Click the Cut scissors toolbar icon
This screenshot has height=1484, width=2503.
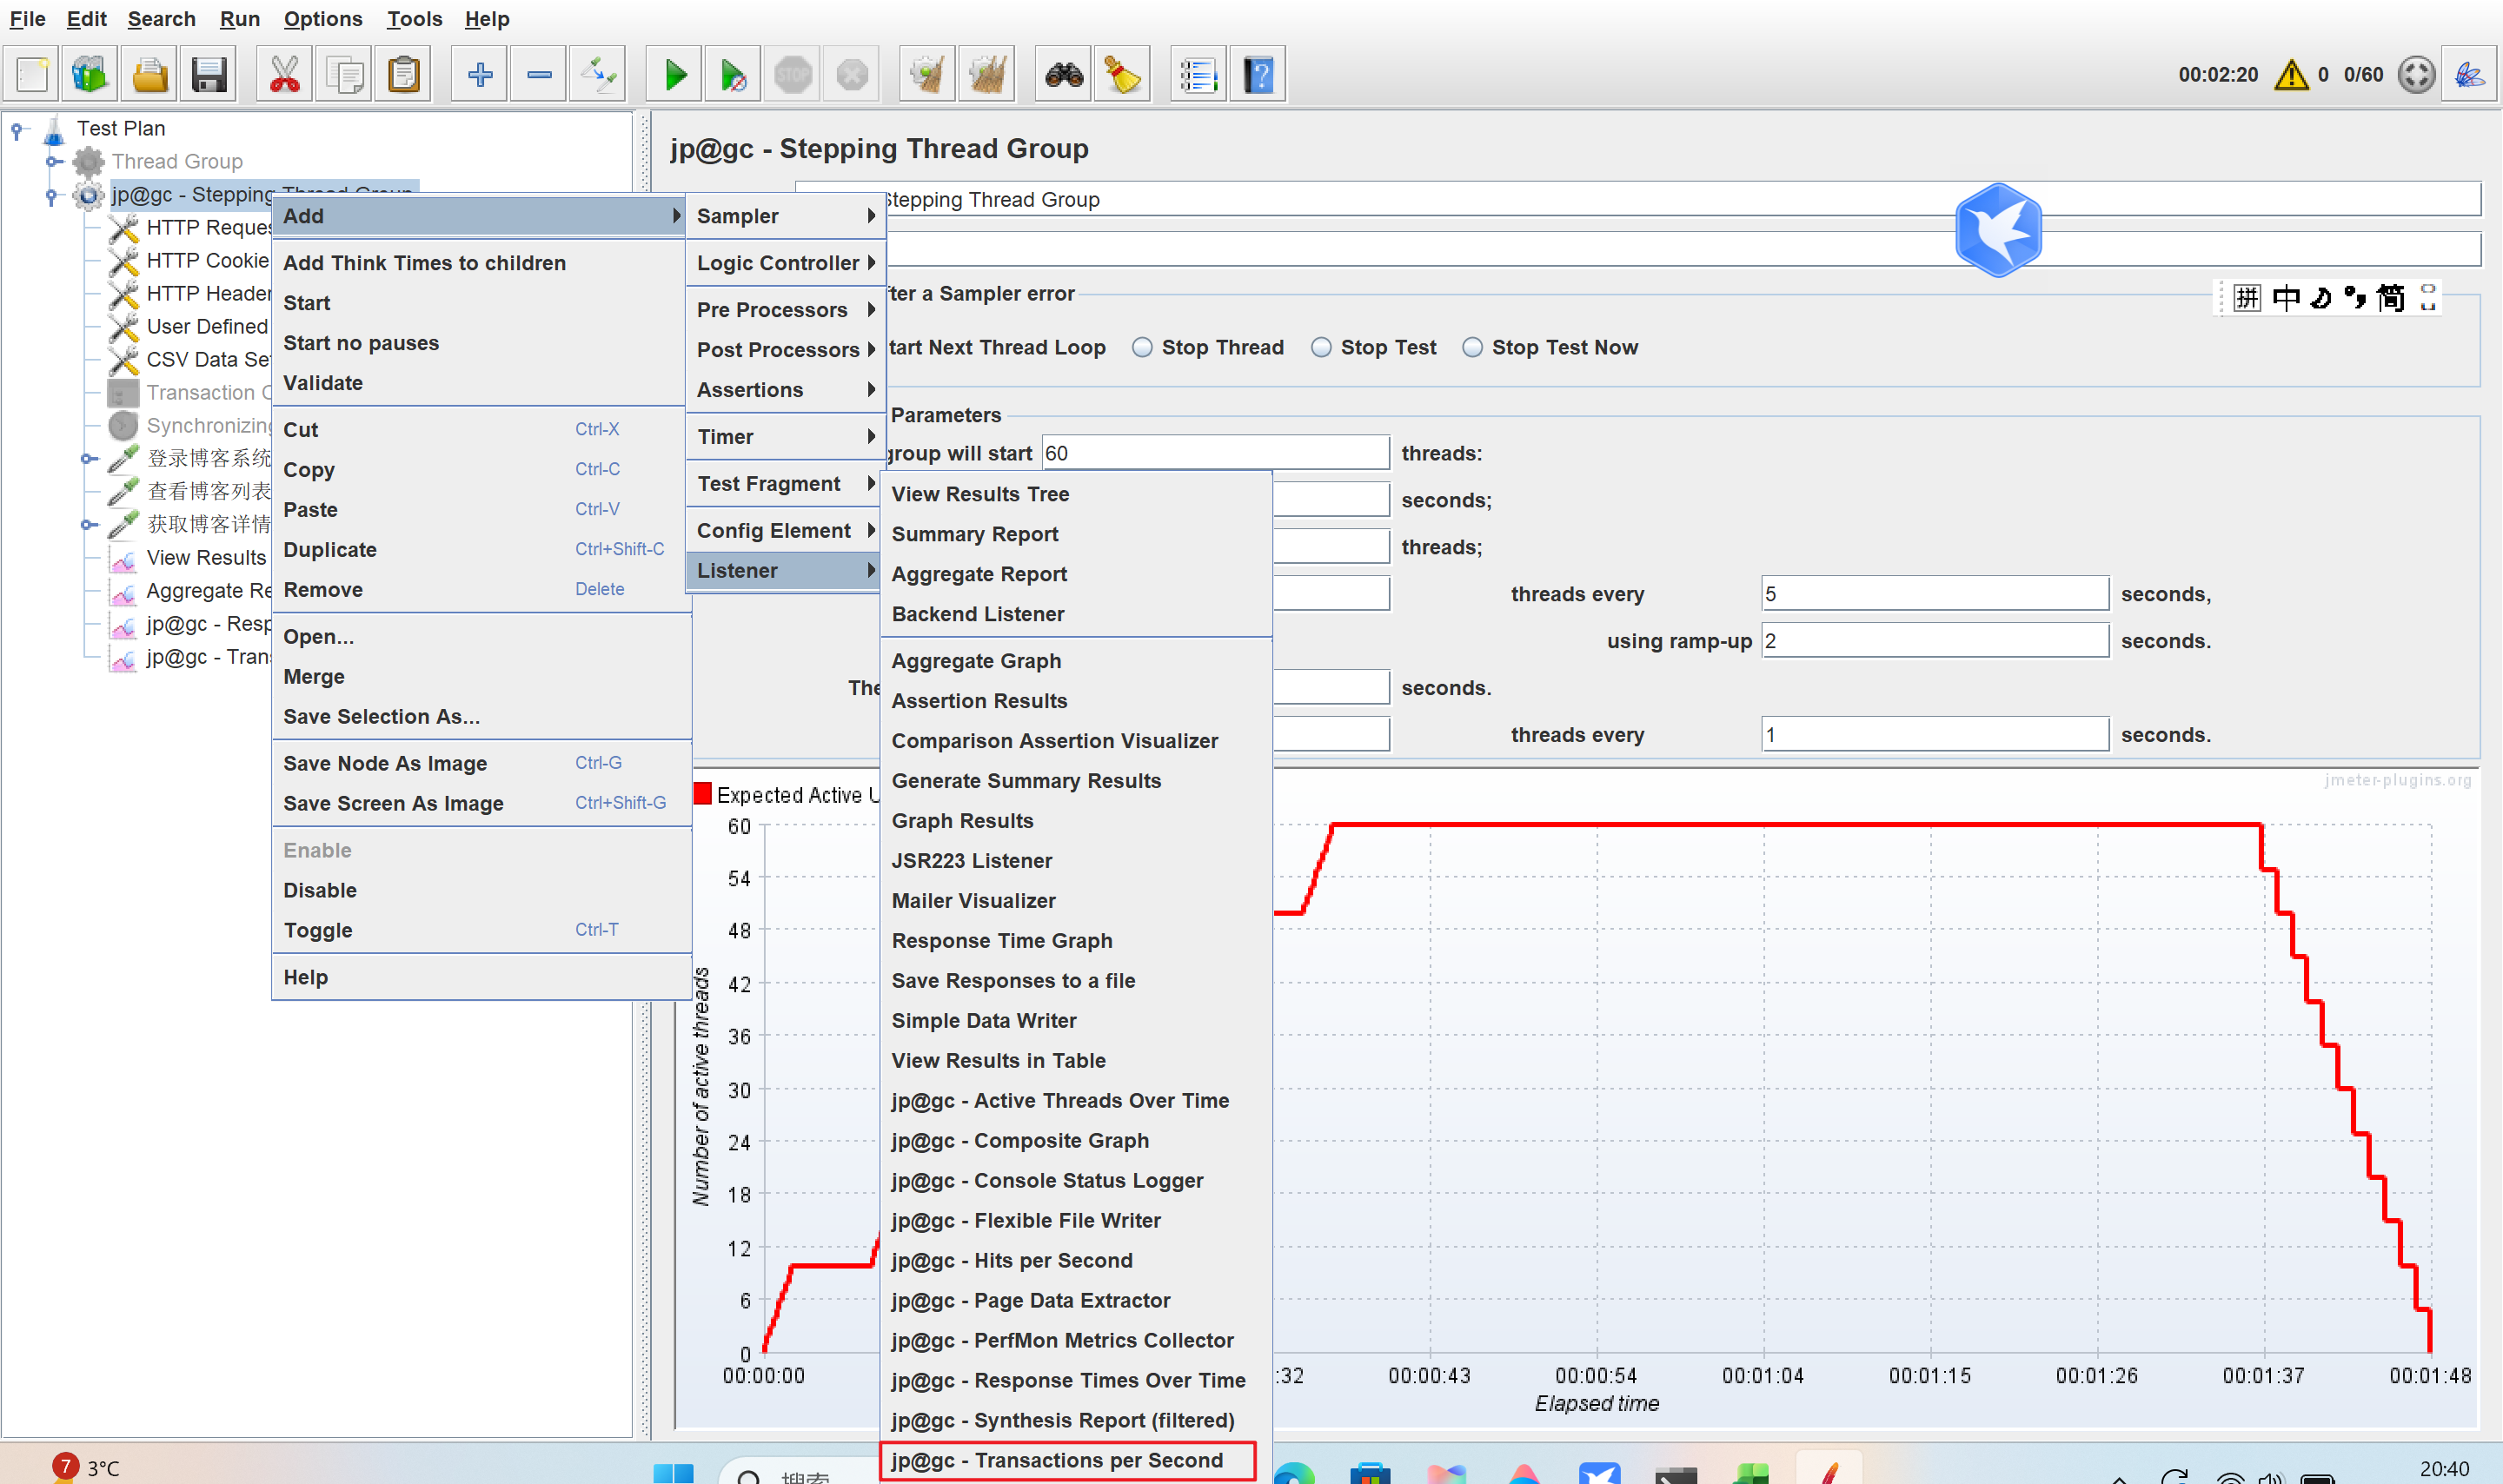(285, 75)
